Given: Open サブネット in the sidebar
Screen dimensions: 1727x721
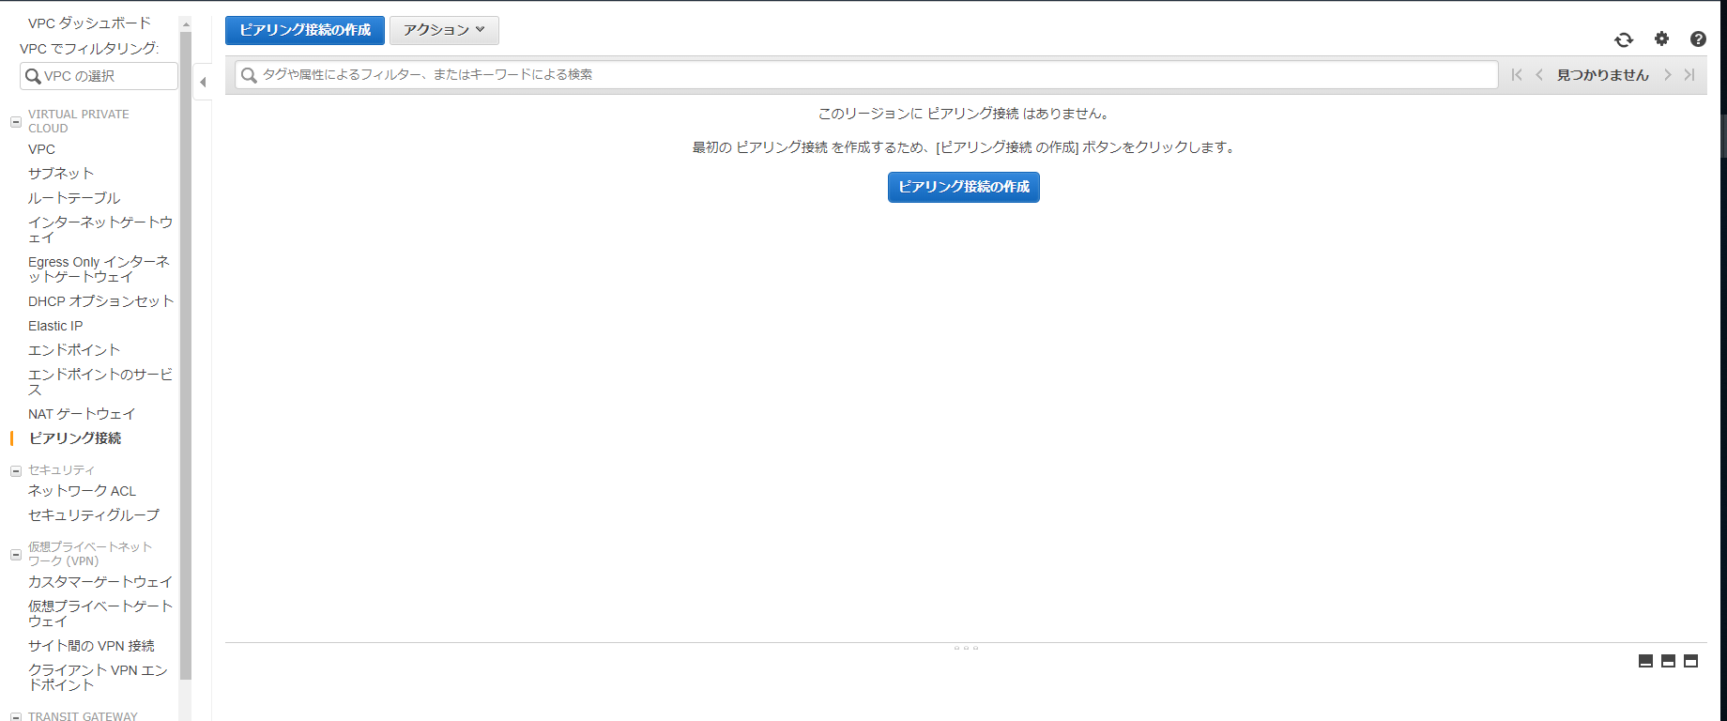Looking at the screenshot, I should click(x=61, y=174).
